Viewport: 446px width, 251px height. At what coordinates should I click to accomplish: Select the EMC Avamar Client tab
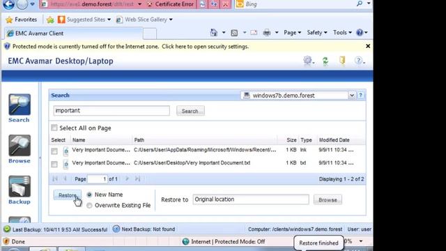pyautogui.click(x=73, y=33)
